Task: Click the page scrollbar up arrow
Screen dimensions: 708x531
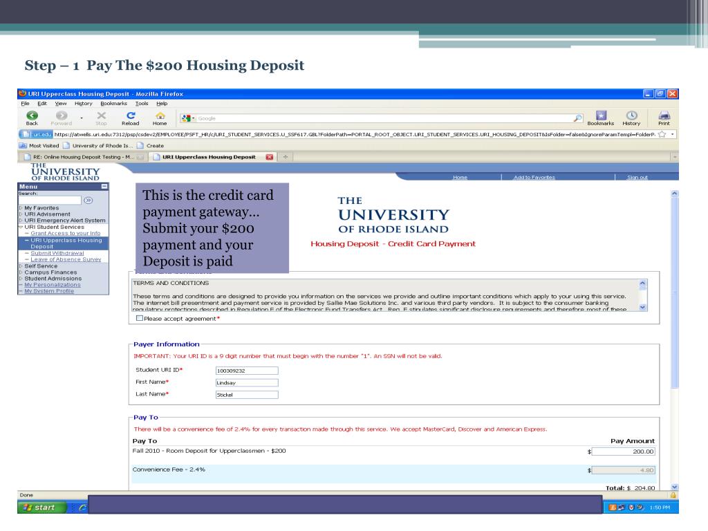Action: tap(675, 194)
